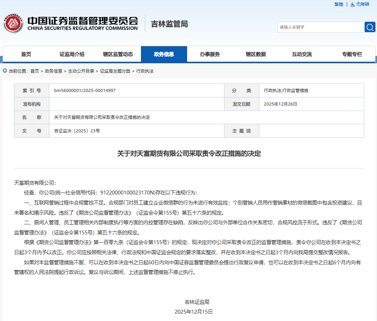Open the 辖区数据 navigation tab
The image size is (377, 321).
[256, 54]
